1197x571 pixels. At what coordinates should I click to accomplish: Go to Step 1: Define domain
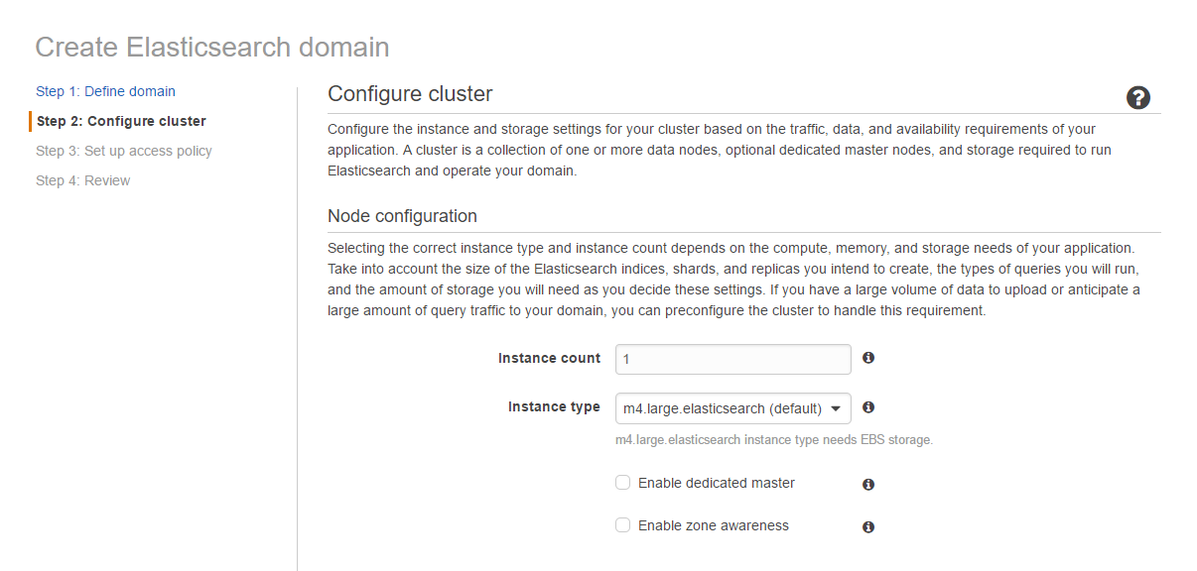tap(105, 91)
